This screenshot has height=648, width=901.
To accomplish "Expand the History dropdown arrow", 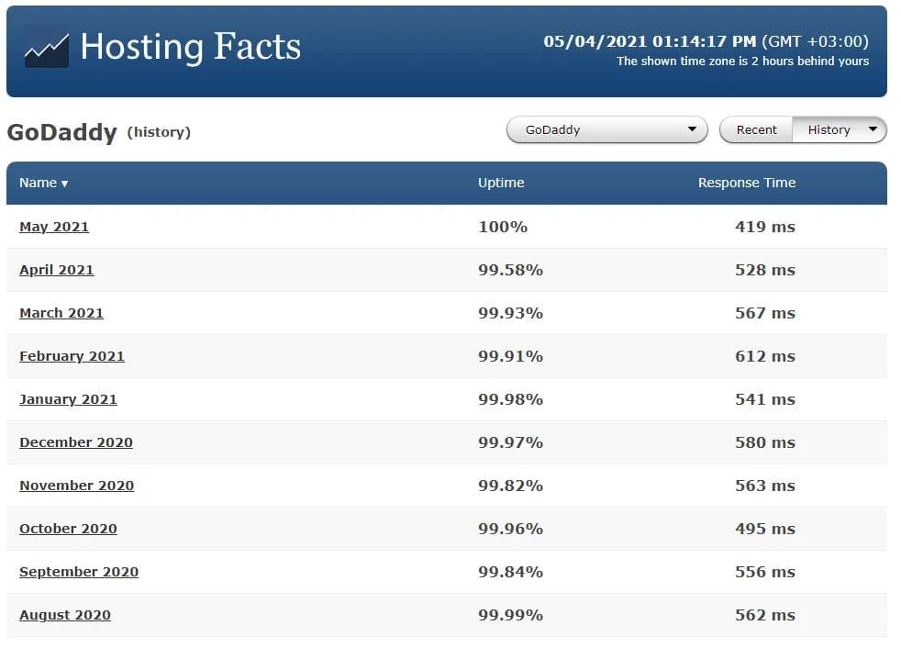I will (x=872, y=130).
